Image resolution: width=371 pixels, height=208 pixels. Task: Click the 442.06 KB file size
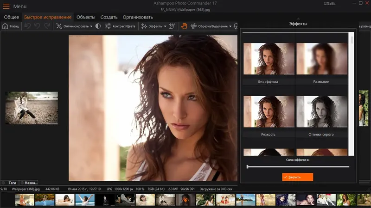[x=52, y=189]
